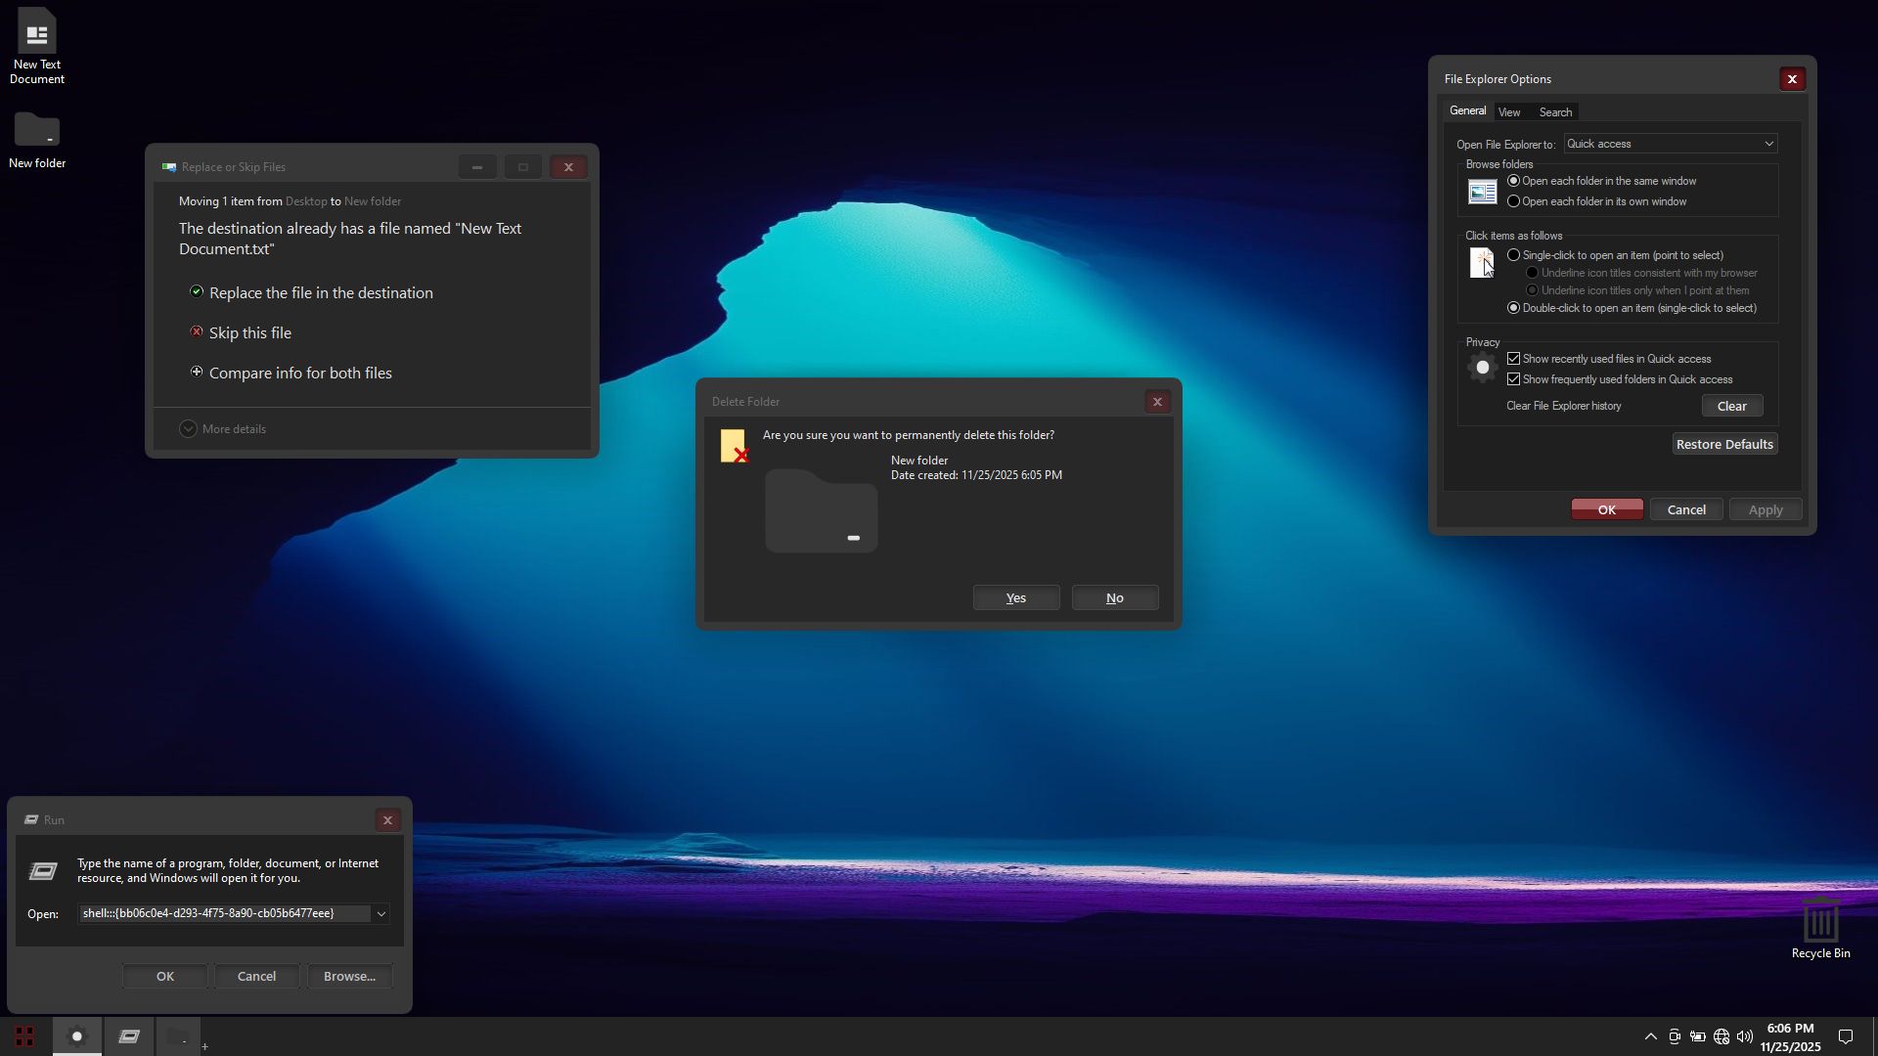Open the 'Open File Explorer to' dropdown
The width and height of the screenshot is (1878, 1056).
point(1670,144)
